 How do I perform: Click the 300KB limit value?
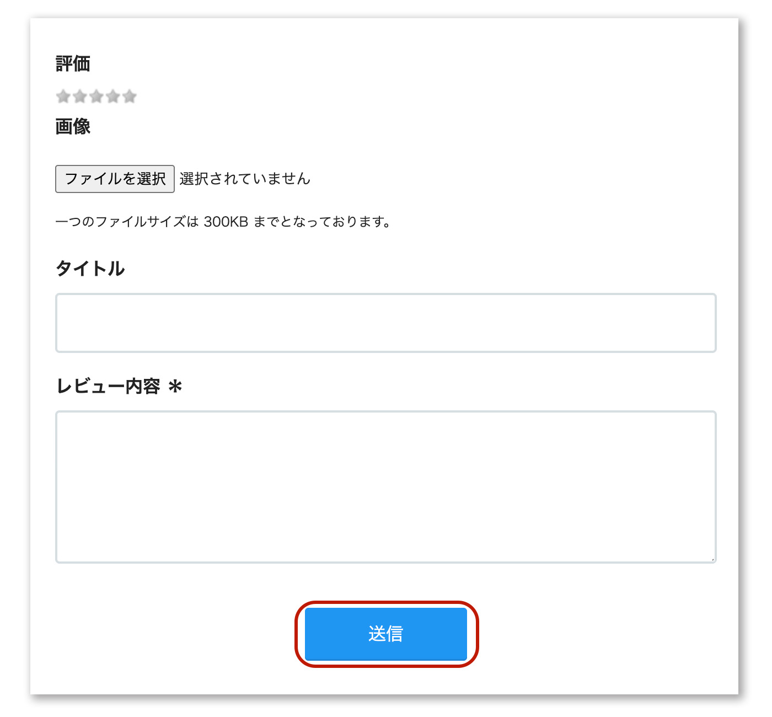pos(226,222)
